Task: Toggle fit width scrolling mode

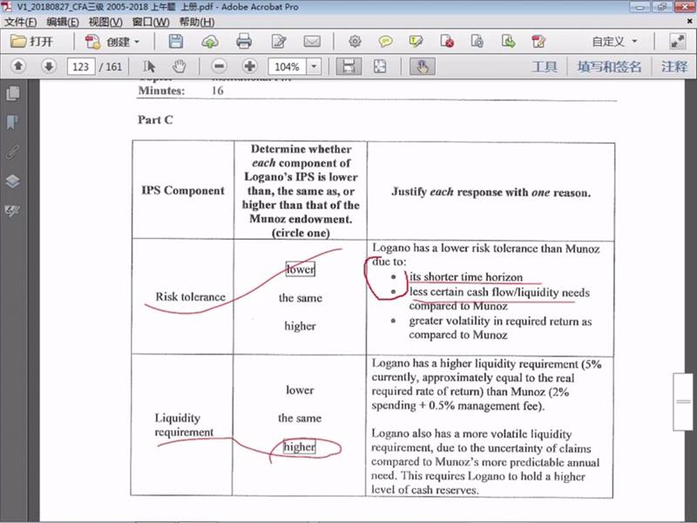Action: pos(348,67)
